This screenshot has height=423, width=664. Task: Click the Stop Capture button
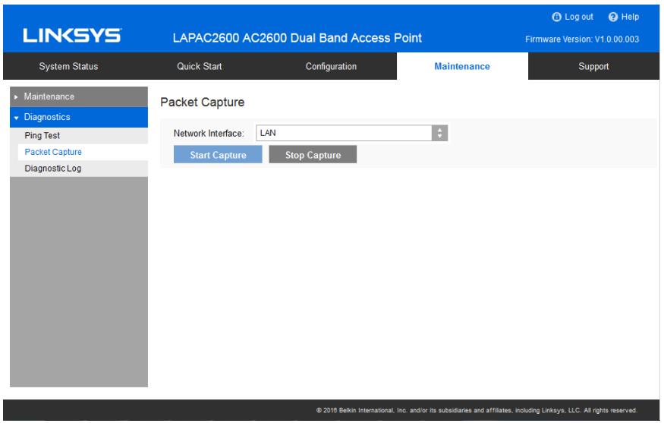click(x=313, y=155)
